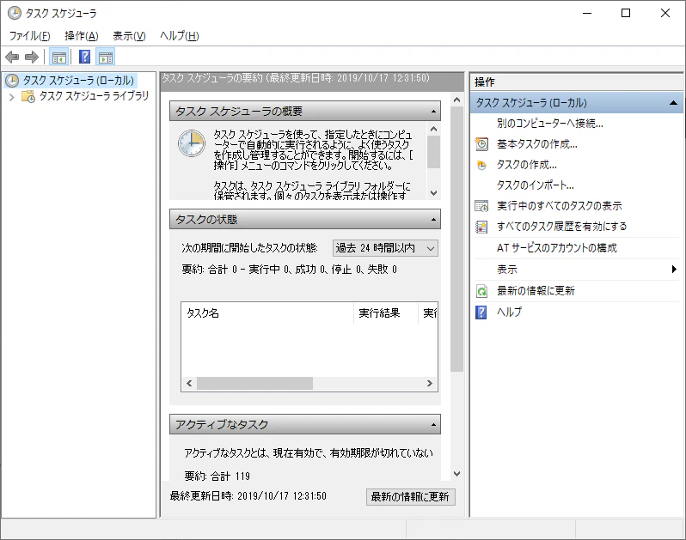686x540 pixels.
Task: Click the center pane vertical scrollbar thumb
Action: (456, 240)
